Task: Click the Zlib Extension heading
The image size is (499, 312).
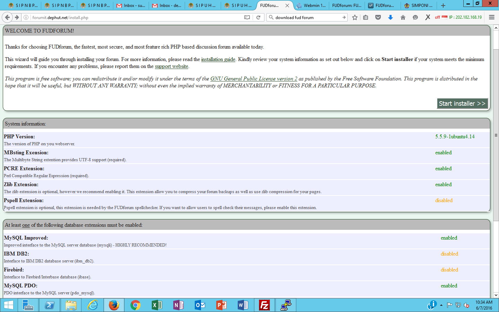Action: (x=21, y=184)
